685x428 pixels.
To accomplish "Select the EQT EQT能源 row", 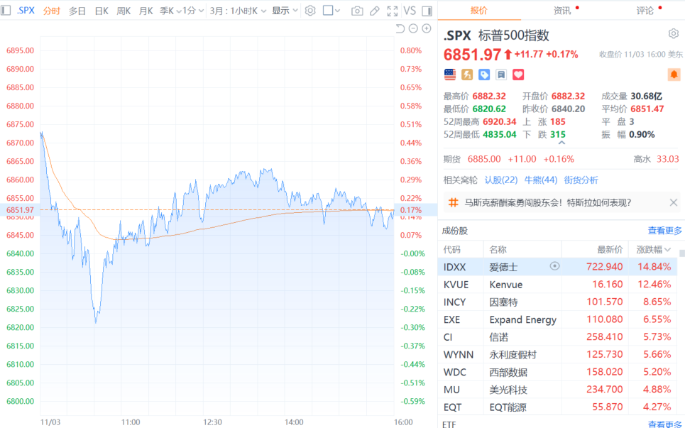I will coord(557,407).
